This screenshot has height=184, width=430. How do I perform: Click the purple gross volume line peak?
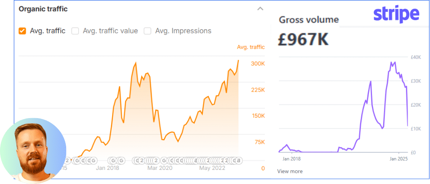click(x=391, y=62)
